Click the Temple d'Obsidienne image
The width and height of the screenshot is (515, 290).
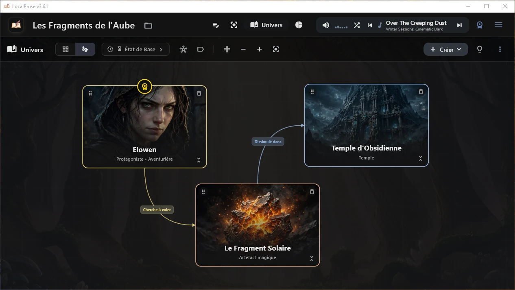pos(367,114)
